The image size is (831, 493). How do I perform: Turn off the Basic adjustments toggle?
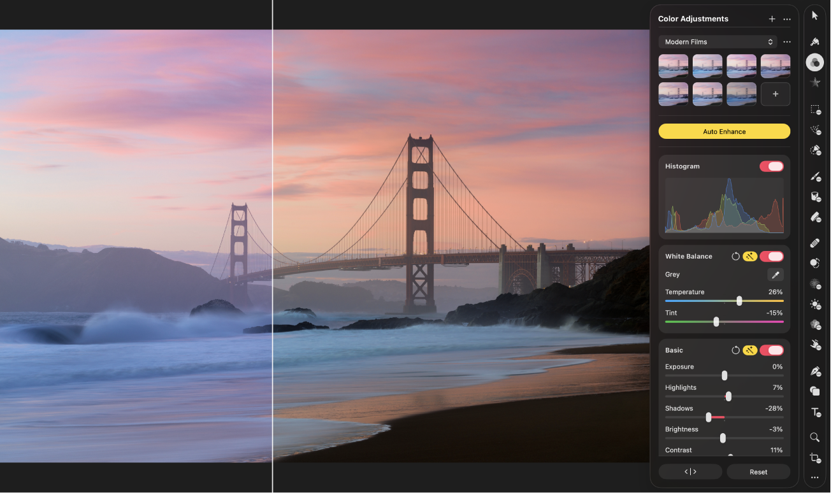(x=772, y=350)
